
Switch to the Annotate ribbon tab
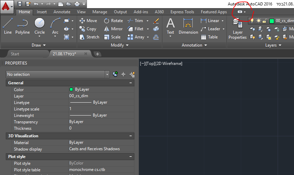coord(62,12)
